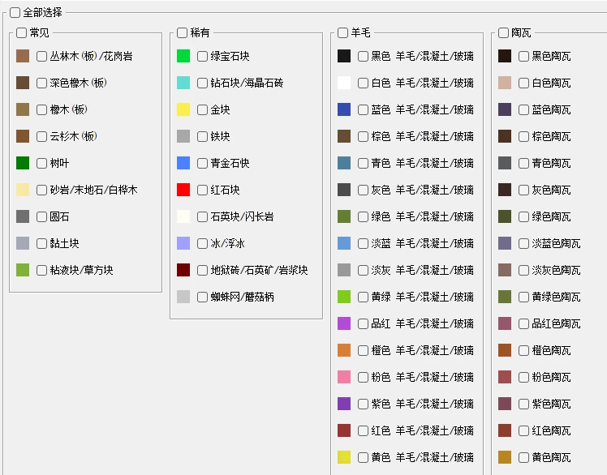
Task: Tick the 黑色陶瓦 checkbox
Action: pyautogui.click(x=523, y=56)
